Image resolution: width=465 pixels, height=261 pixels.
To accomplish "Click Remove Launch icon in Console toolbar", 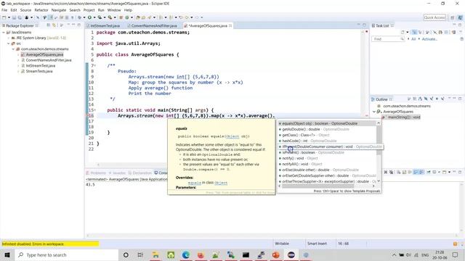I will tap(386, 172).
